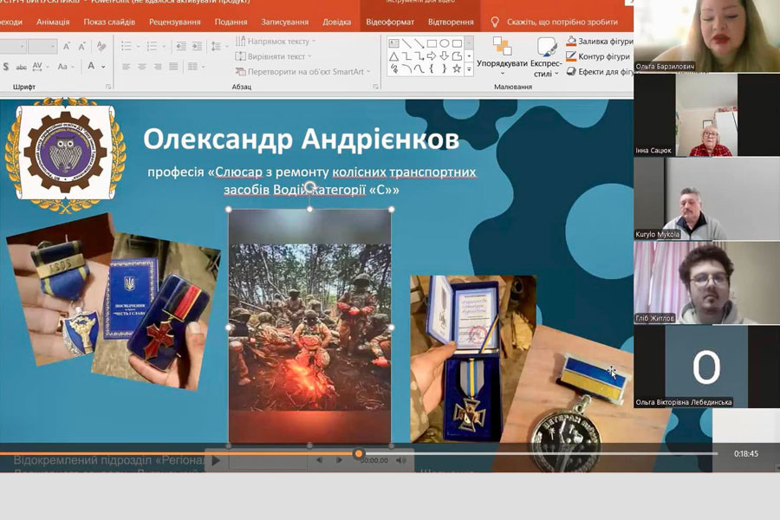The width and height of the screenshot is (780, 520).
Task: Select the rectangle shape in the gallery
Action: [432, 43]
